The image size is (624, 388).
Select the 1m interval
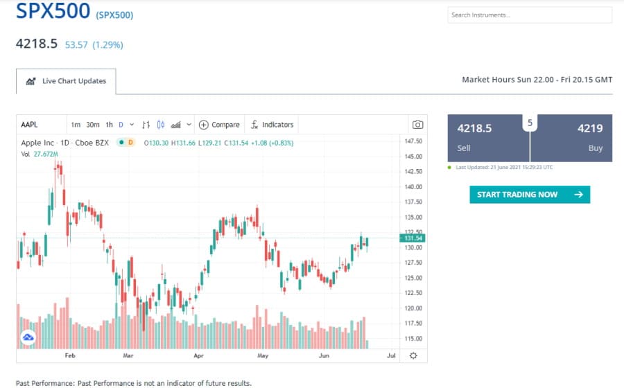76,125
